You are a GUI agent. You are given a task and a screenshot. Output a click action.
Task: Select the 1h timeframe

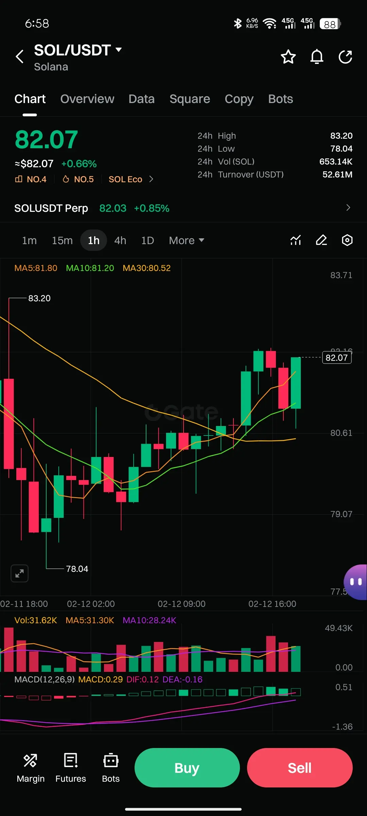point(94,240)
